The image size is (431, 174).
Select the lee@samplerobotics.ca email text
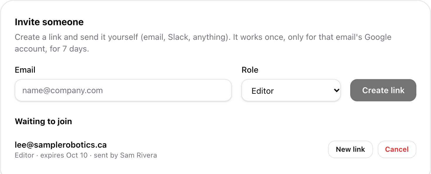tap(61, 145)
